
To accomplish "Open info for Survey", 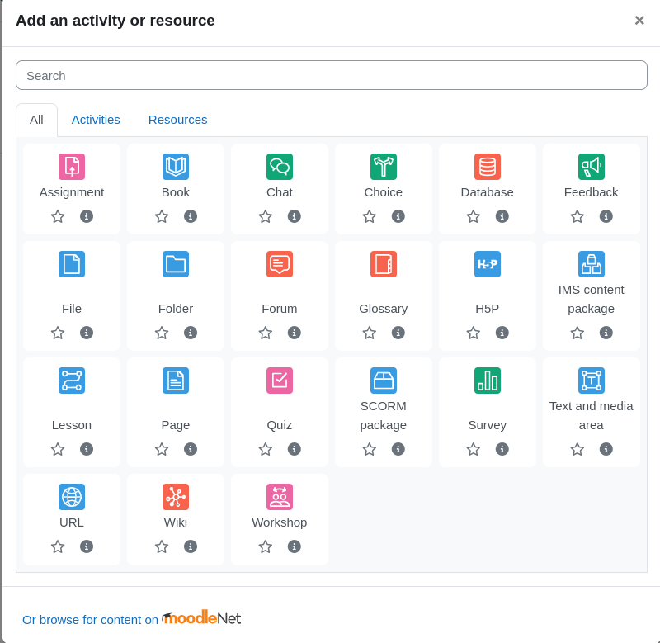I will (502, 449).
